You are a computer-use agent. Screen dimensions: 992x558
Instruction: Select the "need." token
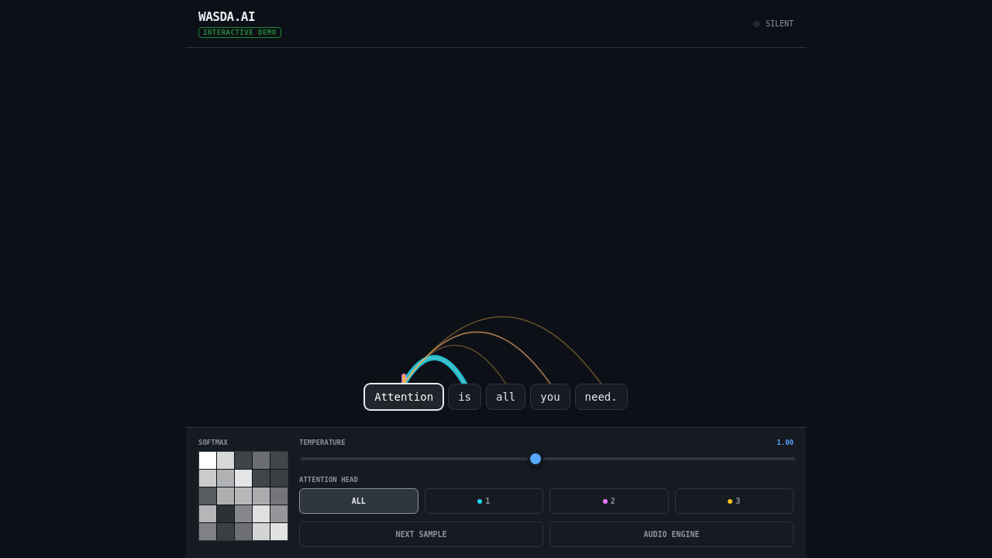[x=601, y=397]
